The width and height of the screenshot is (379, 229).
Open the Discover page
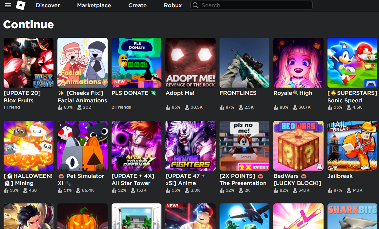pos(48,5)
